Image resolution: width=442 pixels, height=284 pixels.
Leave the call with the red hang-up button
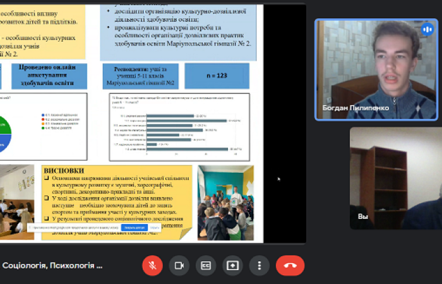tap(290, 265)
